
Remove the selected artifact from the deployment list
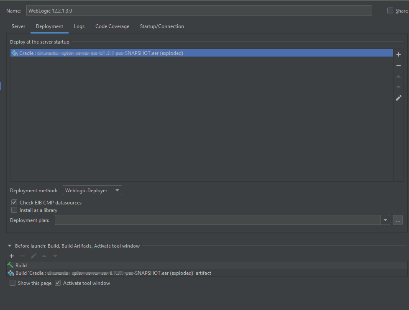coord(398,65)
